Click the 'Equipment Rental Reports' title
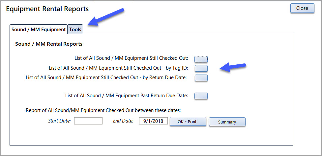The width and height of the screenshot is (322, 156). pyautogui.click(x=47, y=9)
